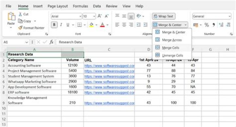Expand the Fill Color palette arrow
The height and width of the screenshot is (127, 236).
tap(96, 25)
